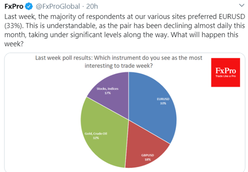Open the @FxProGlobal handle

coord(58,7)
